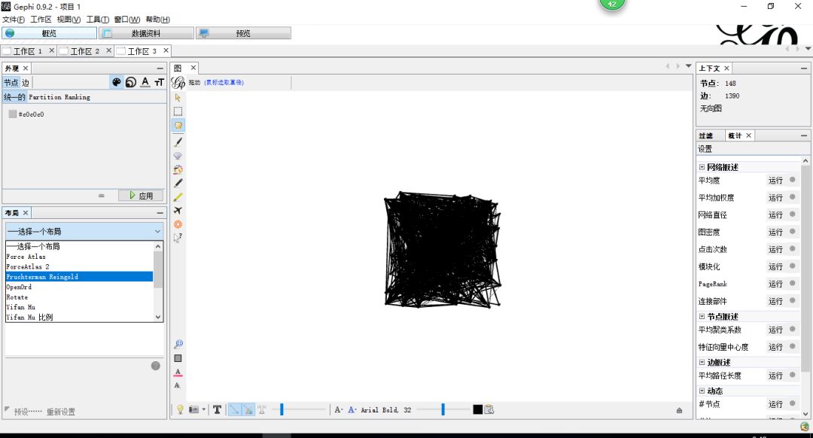Click the label font size slider
The image size is (813, 438).
tap(443, 409)
